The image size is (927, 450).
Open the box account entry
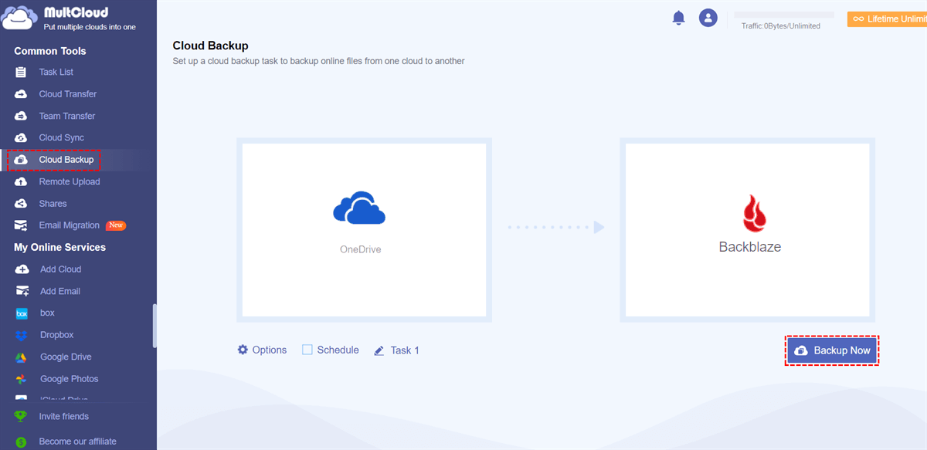click(x=47, y=313)
